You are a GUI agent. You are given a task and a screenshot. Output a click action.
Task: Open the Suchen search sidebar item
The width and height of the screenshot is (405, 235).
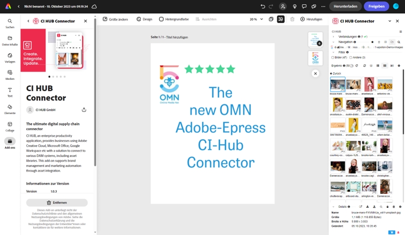pos(10,23)
